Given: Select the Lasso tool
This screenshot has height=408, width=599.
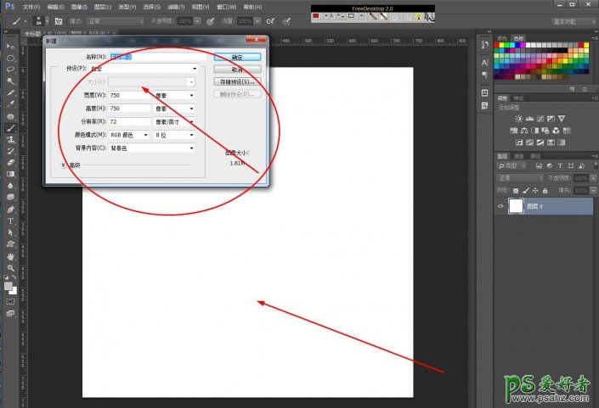Looking at the screenshot, I should pyautogui.click(x=10, y=70).
